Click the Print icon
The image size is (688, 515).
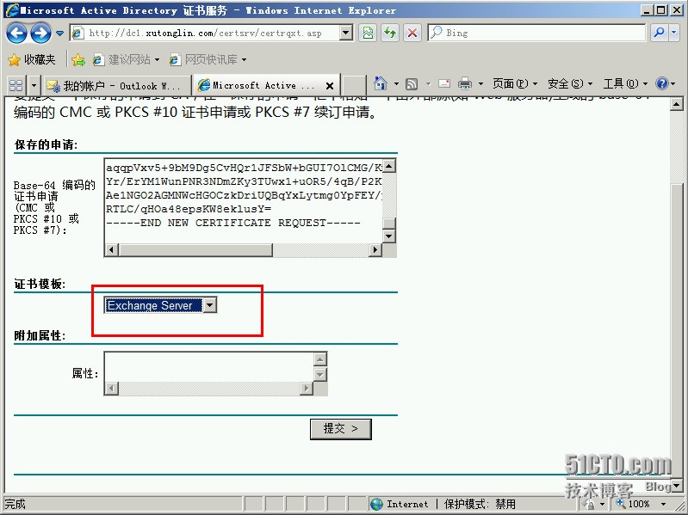(x=465, y=83)
